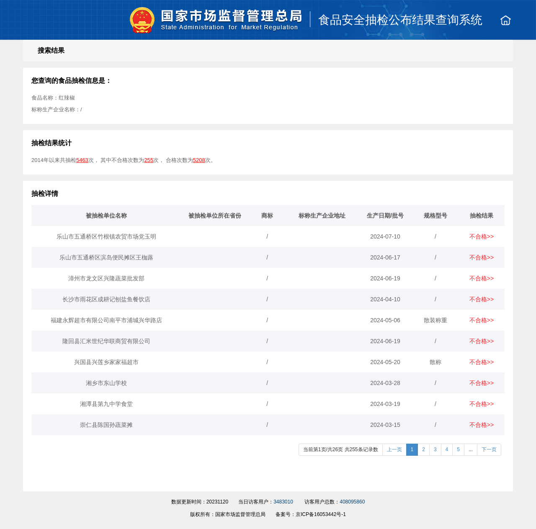Click unit name 漳州市龙文区兴隆蔬菜批发部

point(106,279)
